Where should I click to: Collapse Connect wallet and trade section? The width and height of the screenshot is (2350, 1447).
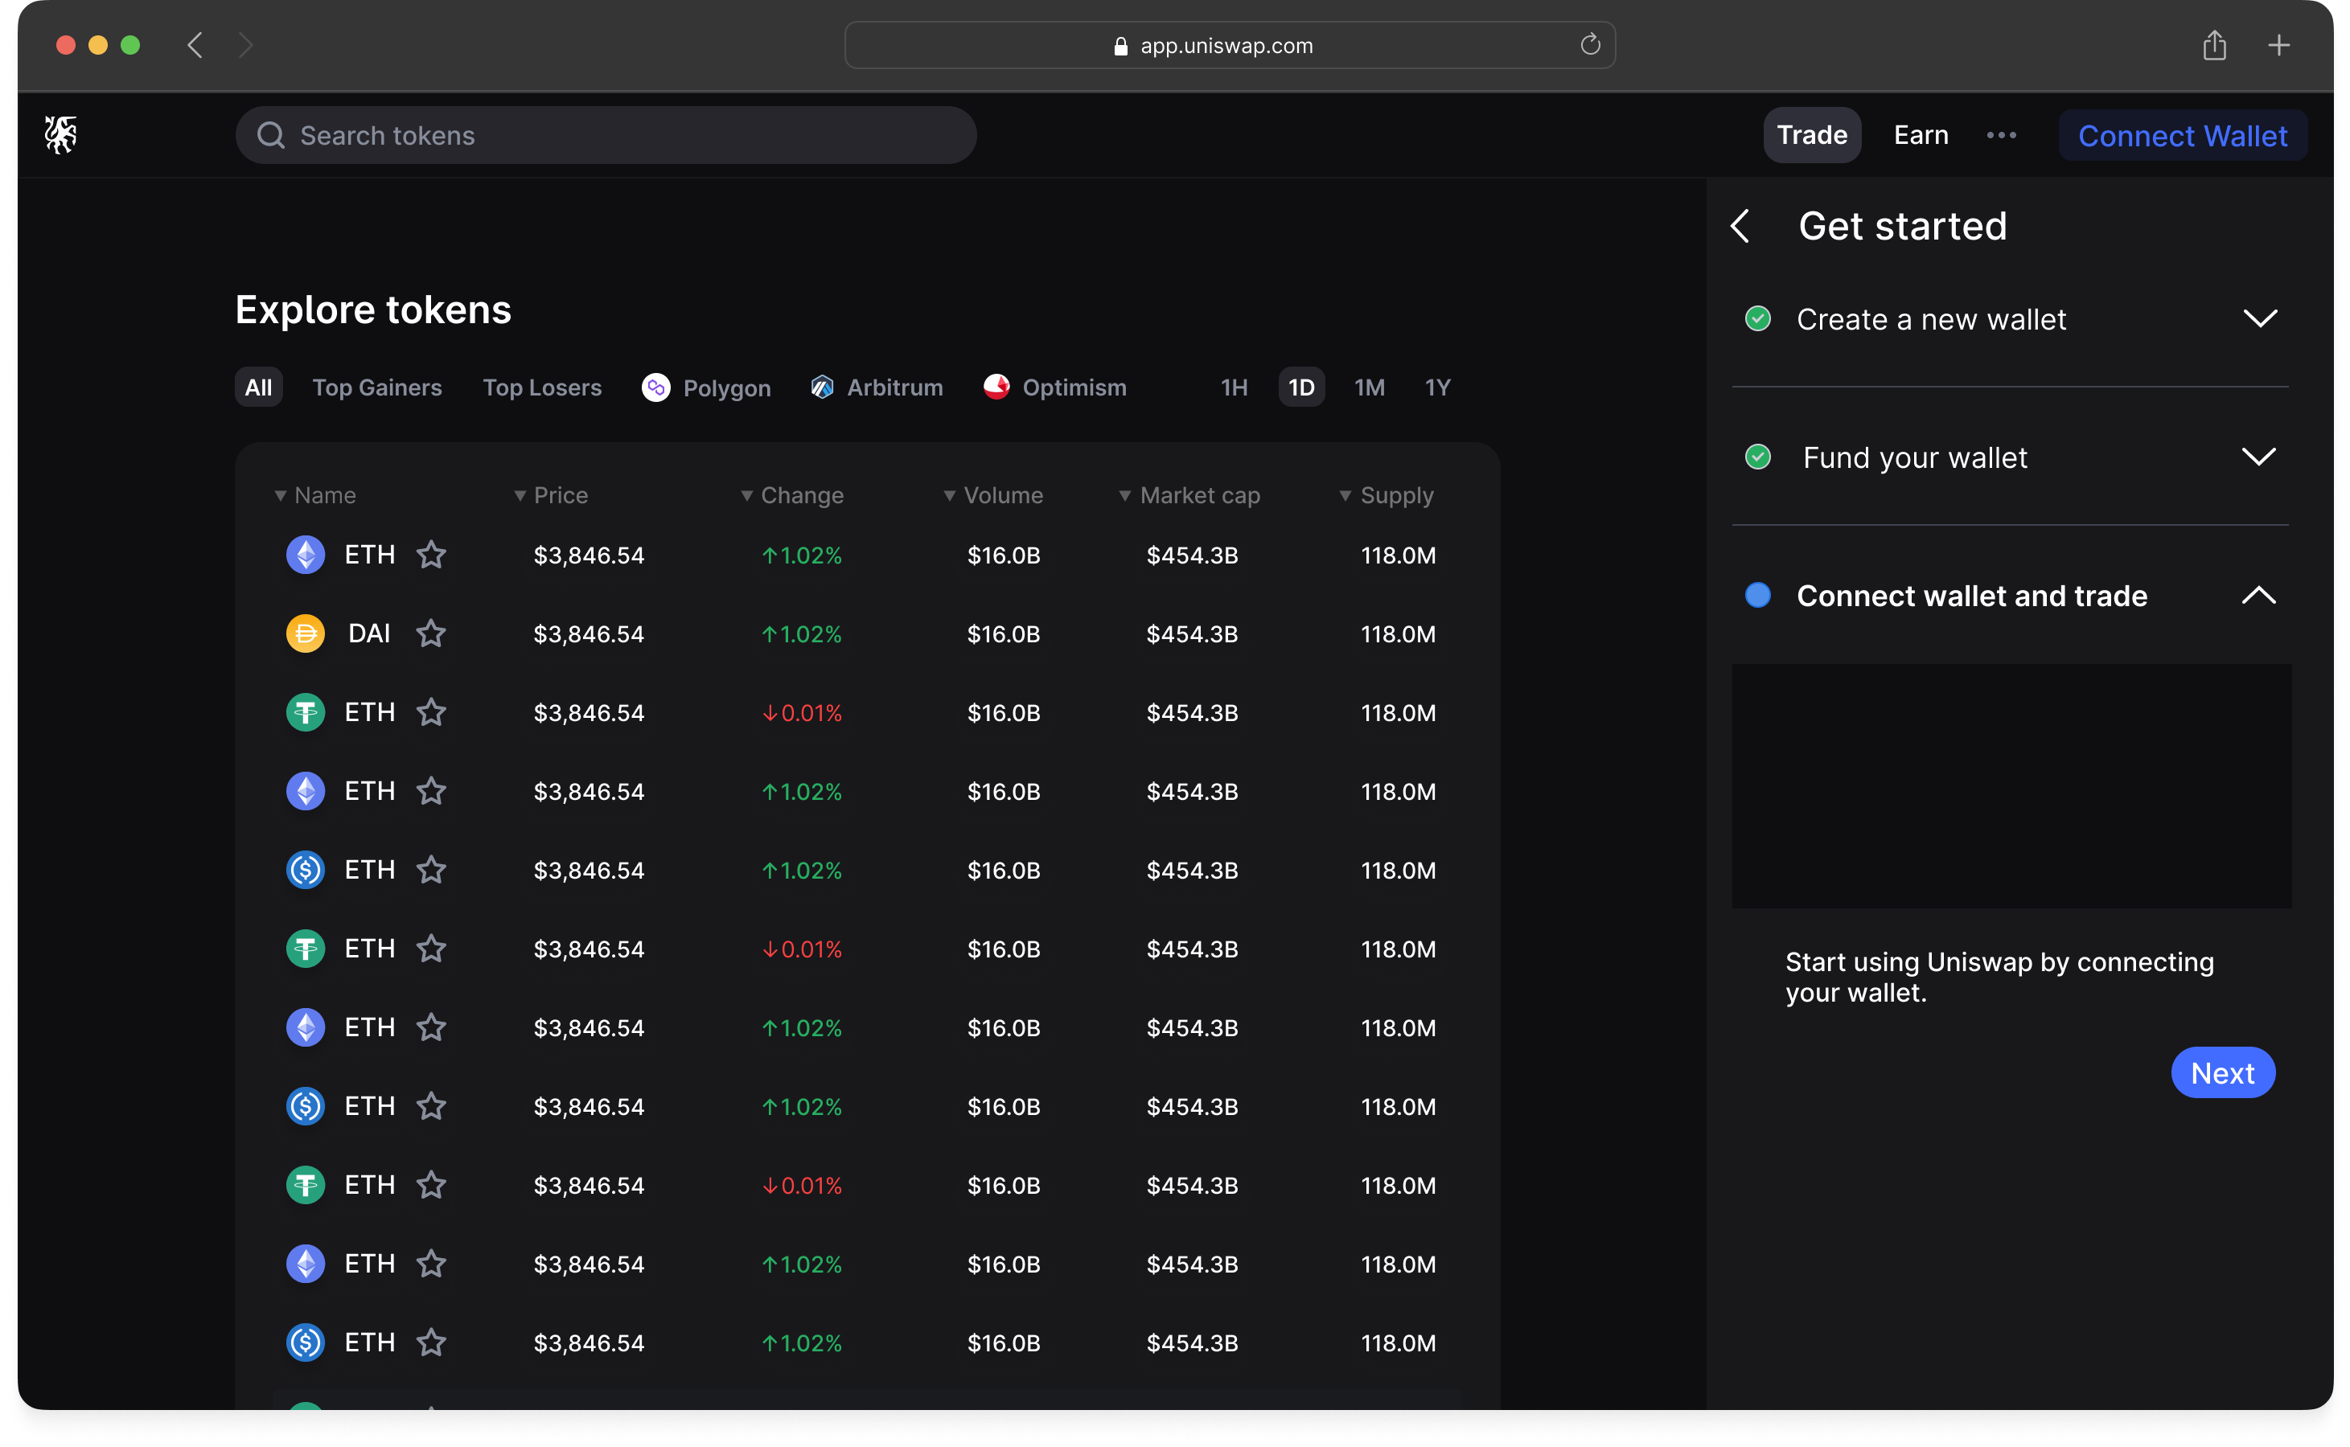point(2259,595)
